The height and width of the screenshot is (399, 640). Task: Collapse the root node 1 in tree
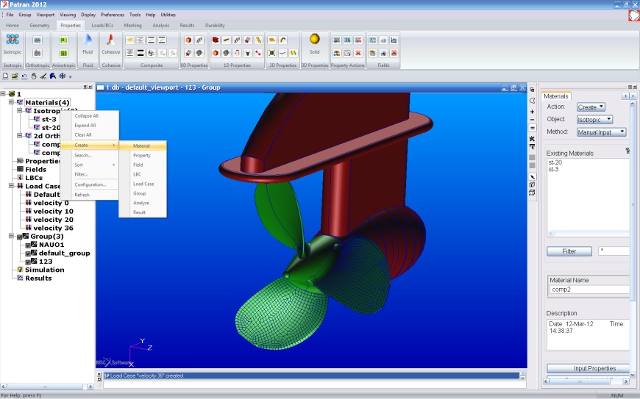pyautogui.click(x=3, y=94)
